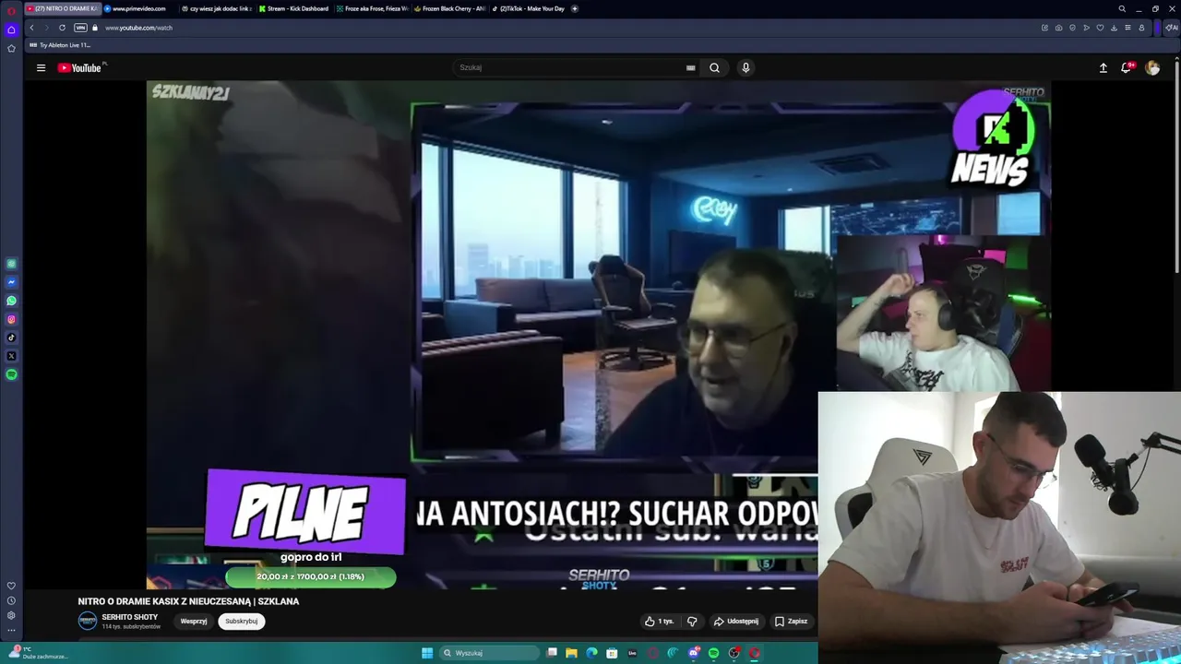Open sidebar history clock icon

pos(11,600)
